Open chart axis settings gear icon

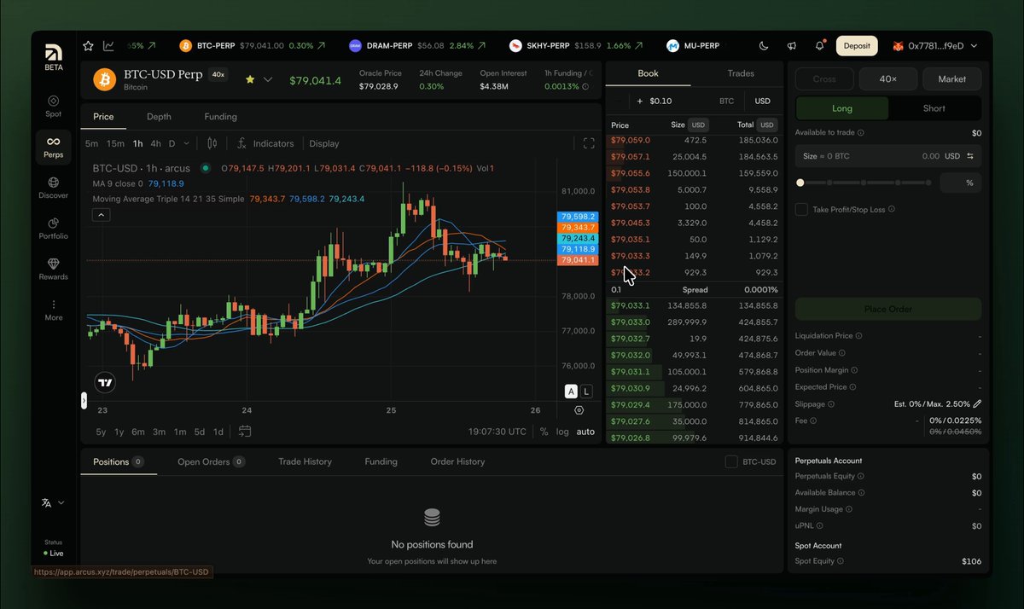click(580, 409)
